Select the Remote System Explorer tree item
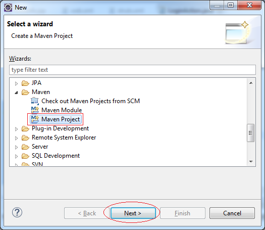Image resolution: width=265 pixels, height=230 pixels. (x=64, y=137)
